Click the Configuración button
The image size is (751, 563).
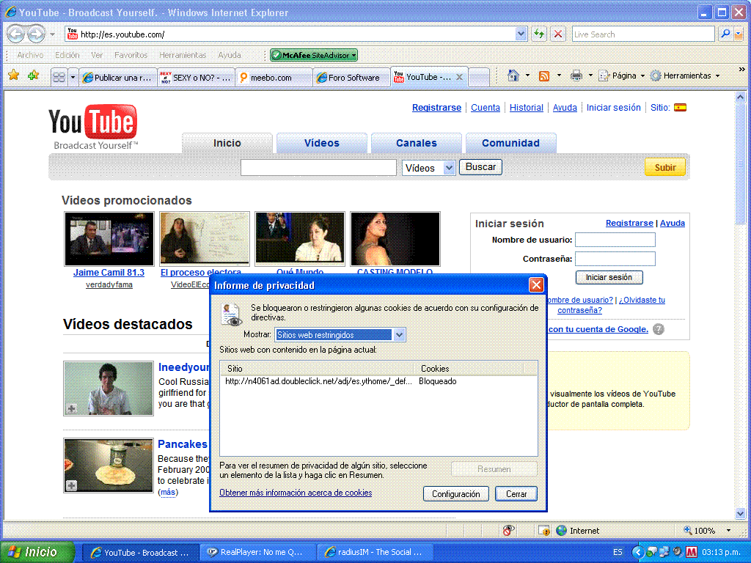456,493
